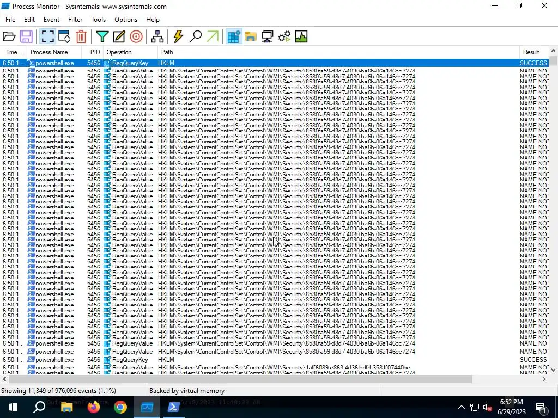558x418 pixels.
Task: Click Process Monitor taskbar button
Action: (x=147, y=407)
